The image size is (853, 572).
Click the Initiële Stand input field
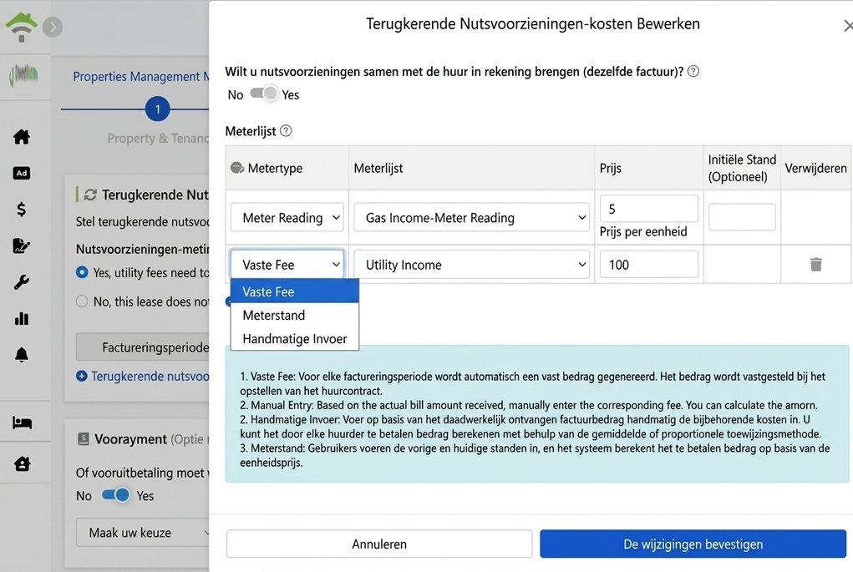(x=742, y=216)
